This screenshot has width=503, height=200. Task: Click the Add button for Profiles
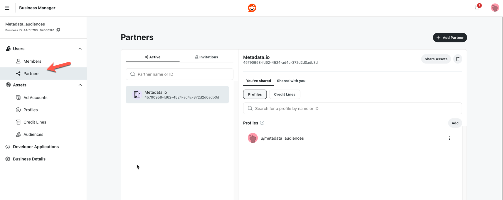pos(455,123)
